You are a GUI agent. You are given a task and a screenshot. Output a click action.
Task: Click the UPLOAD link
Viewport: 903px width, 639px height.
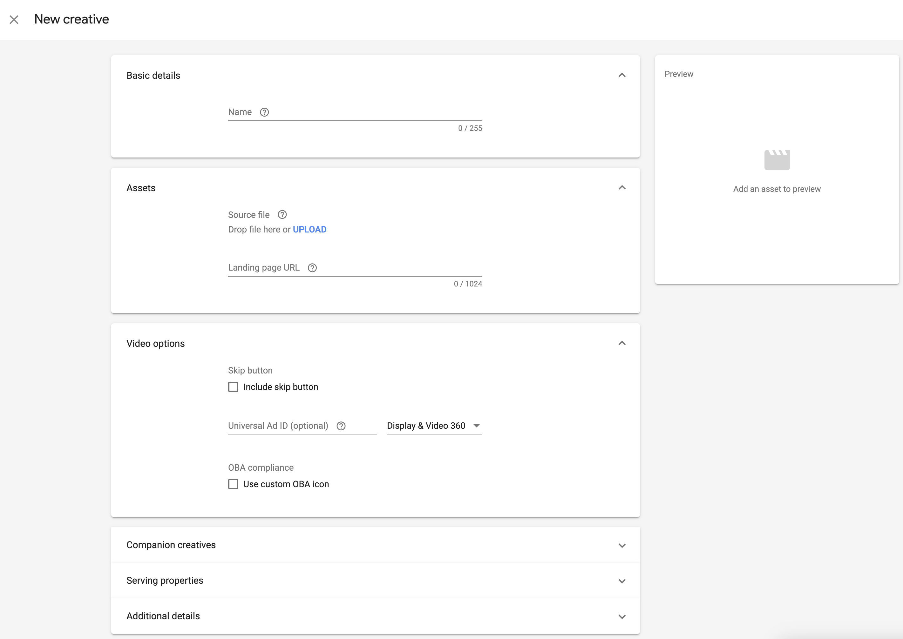pos(309,230)
